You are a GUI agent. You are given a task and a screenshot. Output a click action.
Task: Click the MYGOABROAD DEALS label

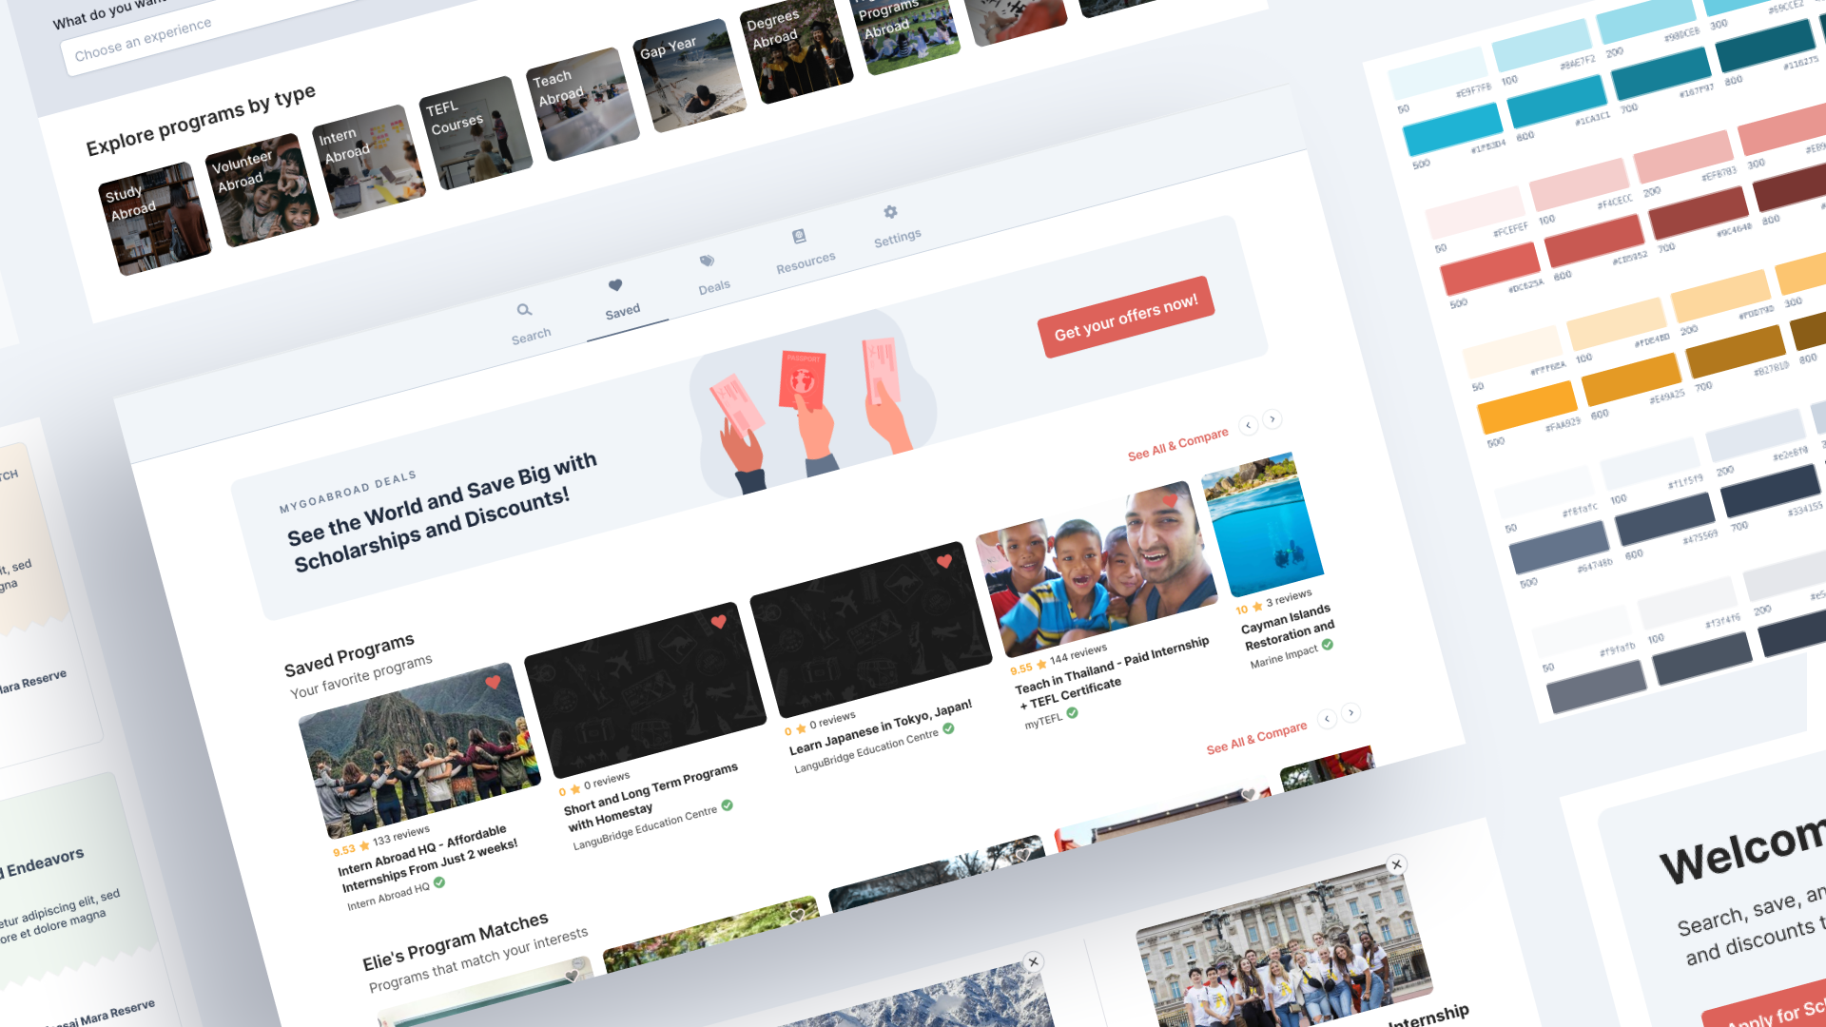347,492
